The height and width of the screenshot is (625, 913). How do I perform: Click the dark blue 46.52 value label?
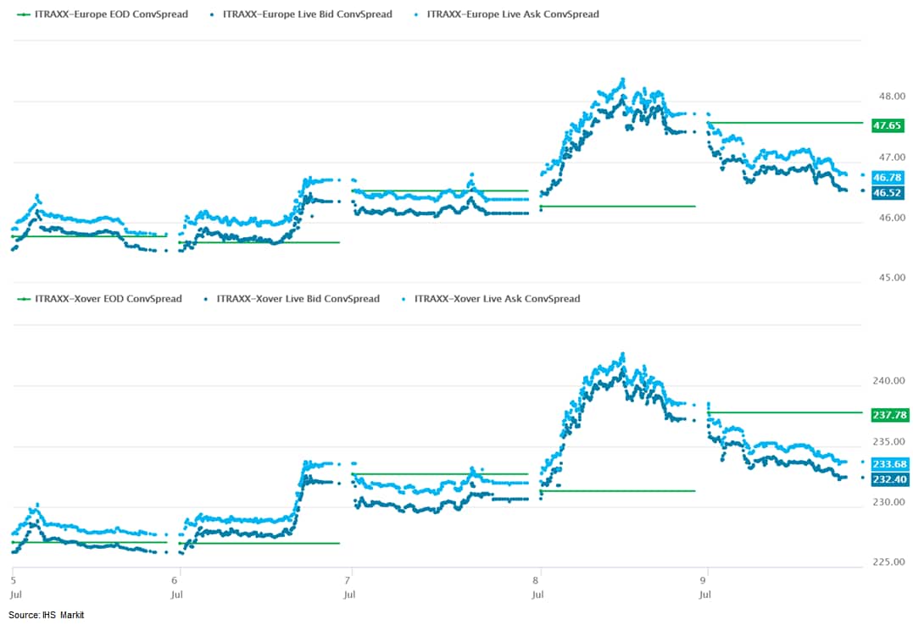coord(888,193)
